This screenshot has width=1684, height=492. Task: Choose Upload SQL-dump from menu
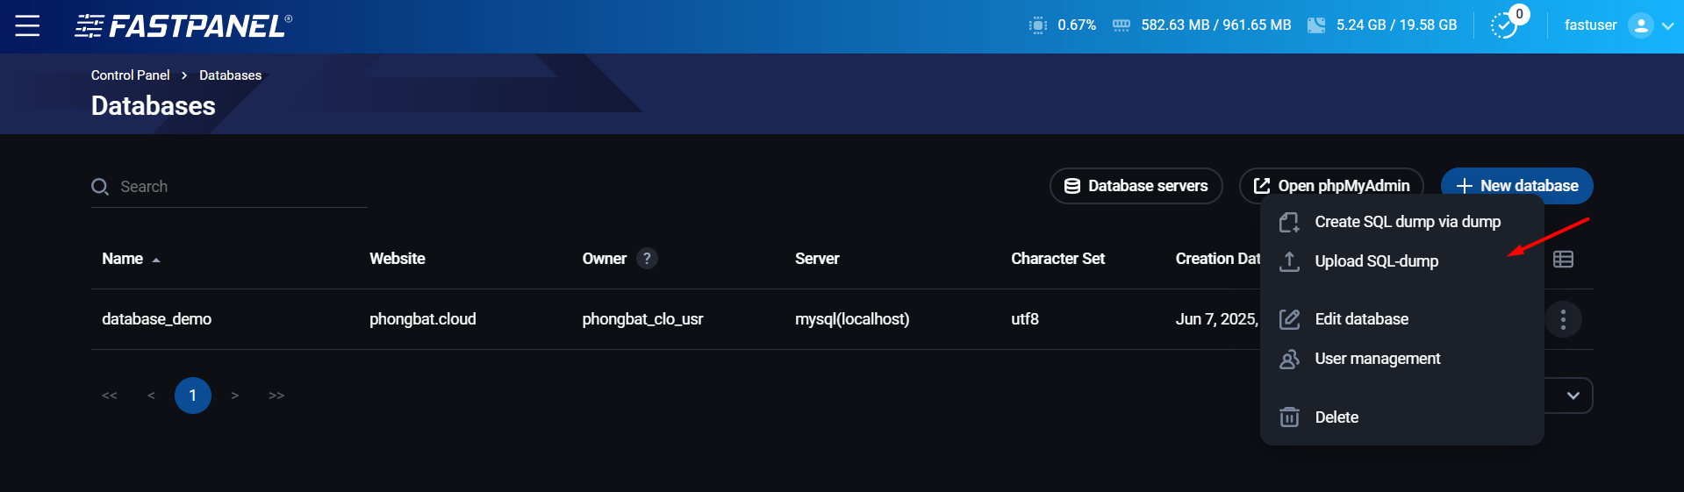(1376, 261)
